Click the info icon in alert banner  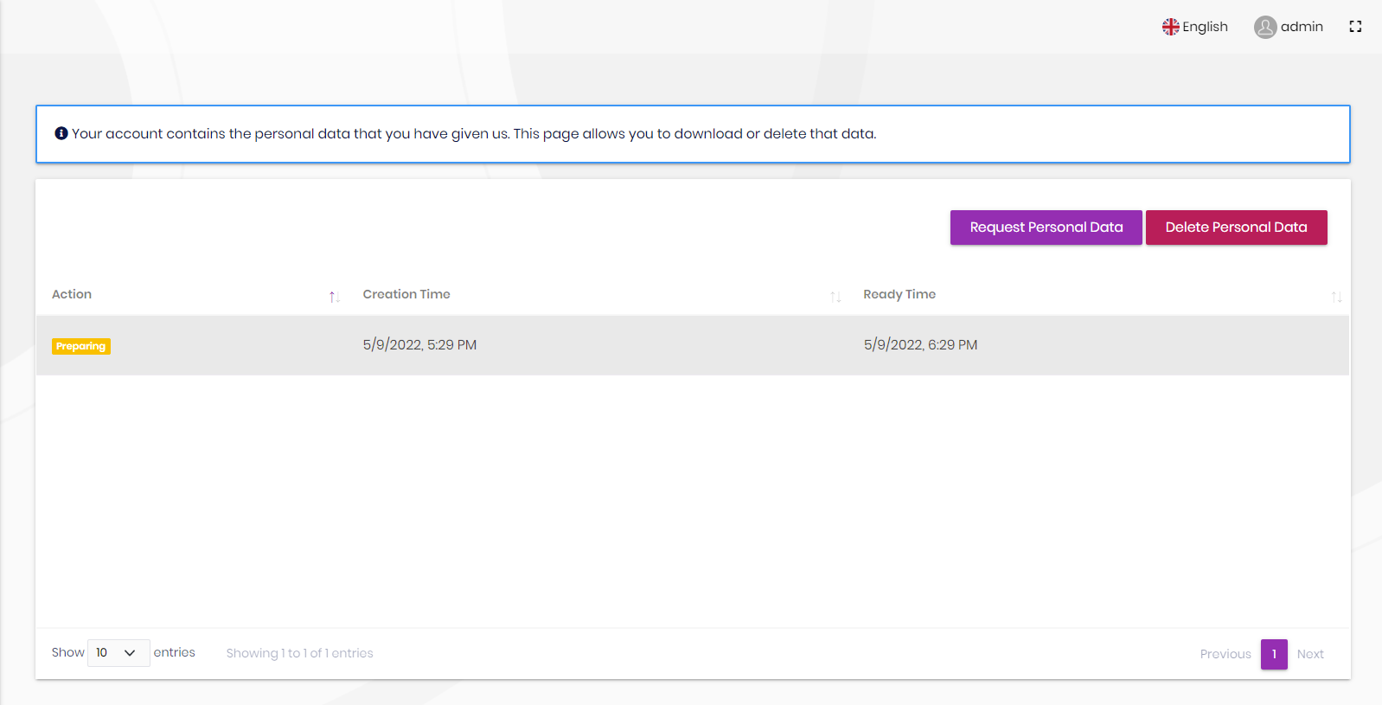coord(61,133)
